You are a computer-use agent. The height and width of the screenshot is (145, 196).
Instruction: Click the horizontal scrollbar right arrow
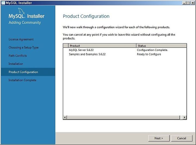click(185, 118)
